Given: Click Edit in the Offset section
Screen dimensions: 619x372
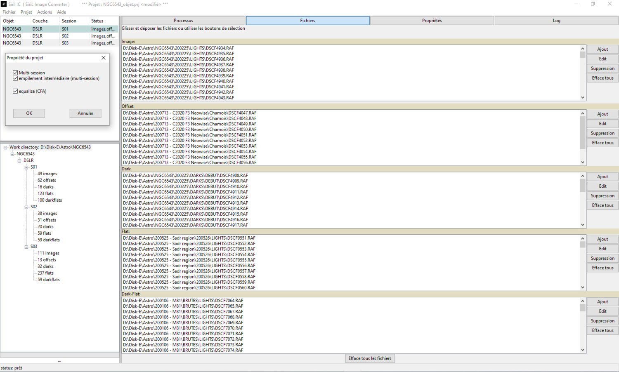Looking at the screenshot, I should [602, 124].
